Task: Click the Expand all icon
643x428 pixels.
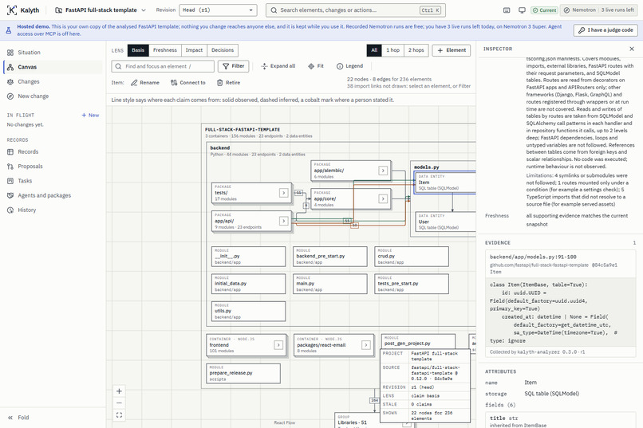Action: pyautogui.click(x=265, y=66)
